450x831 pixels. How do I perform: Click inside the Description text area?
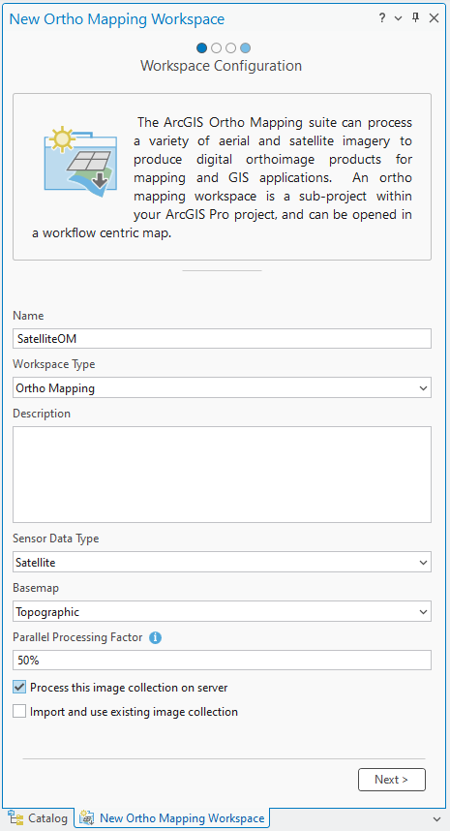coord(222,475)
